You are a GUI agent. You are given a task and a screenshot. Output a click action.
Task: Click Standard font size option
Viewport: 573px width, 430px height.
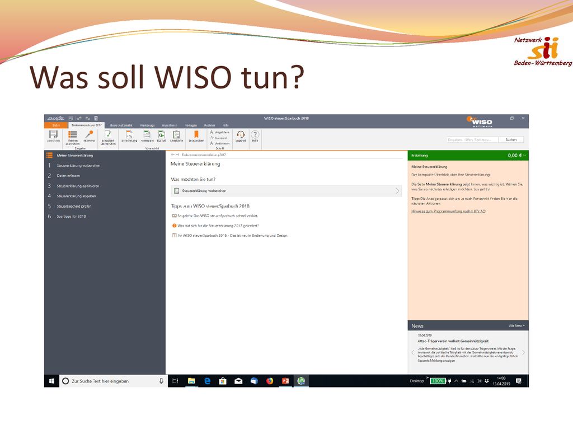(219, 138)
